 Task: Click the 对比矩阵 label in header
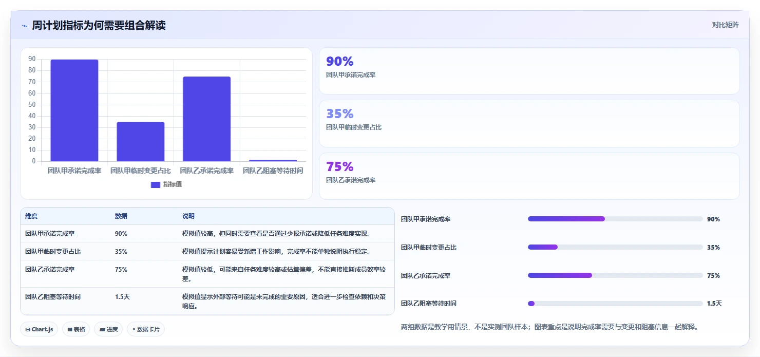(725, 25)
